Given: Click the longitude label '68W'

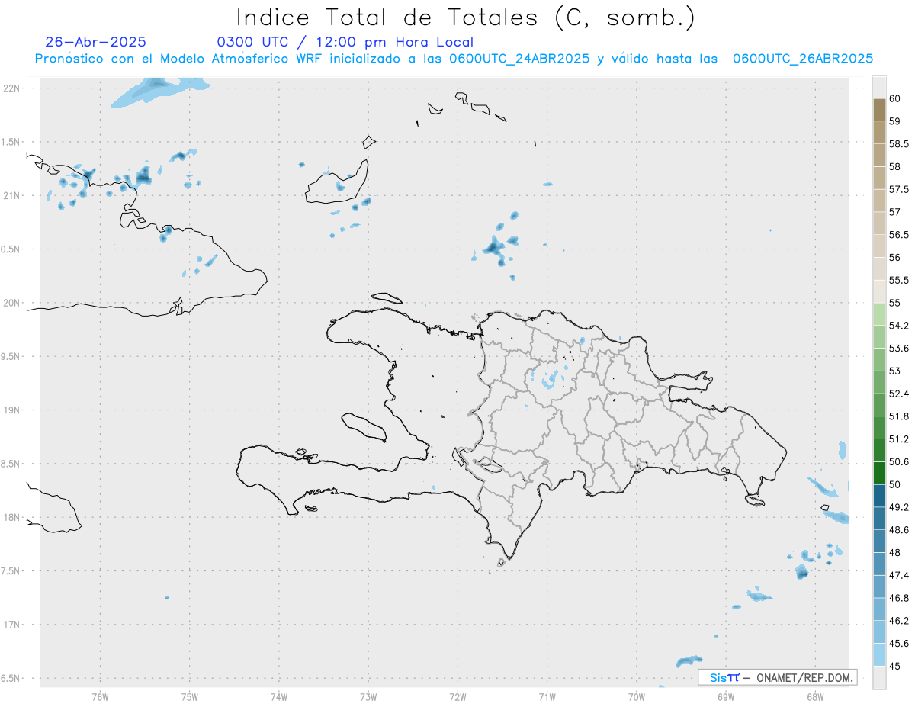Looking at the screenshot, I should pos(815,697).
